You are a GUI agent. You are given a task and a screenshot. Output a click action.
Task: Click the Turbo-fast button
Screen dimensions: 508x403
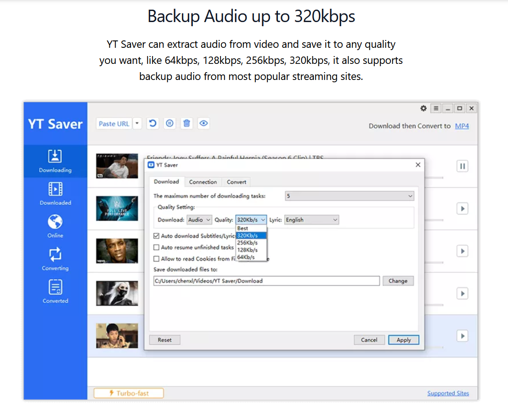coord(129,393)
